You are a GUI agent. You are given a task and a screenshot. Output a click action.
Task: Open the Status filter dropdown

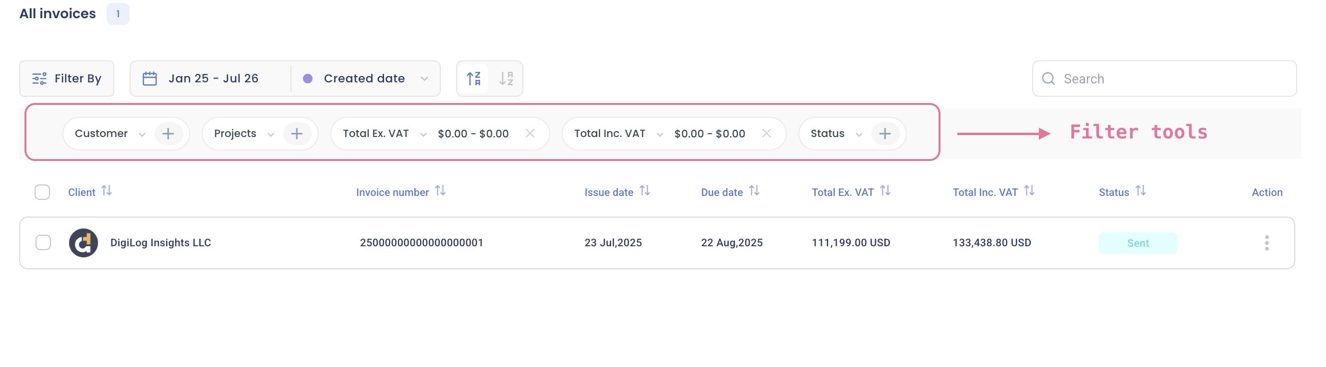pos(858,134)
